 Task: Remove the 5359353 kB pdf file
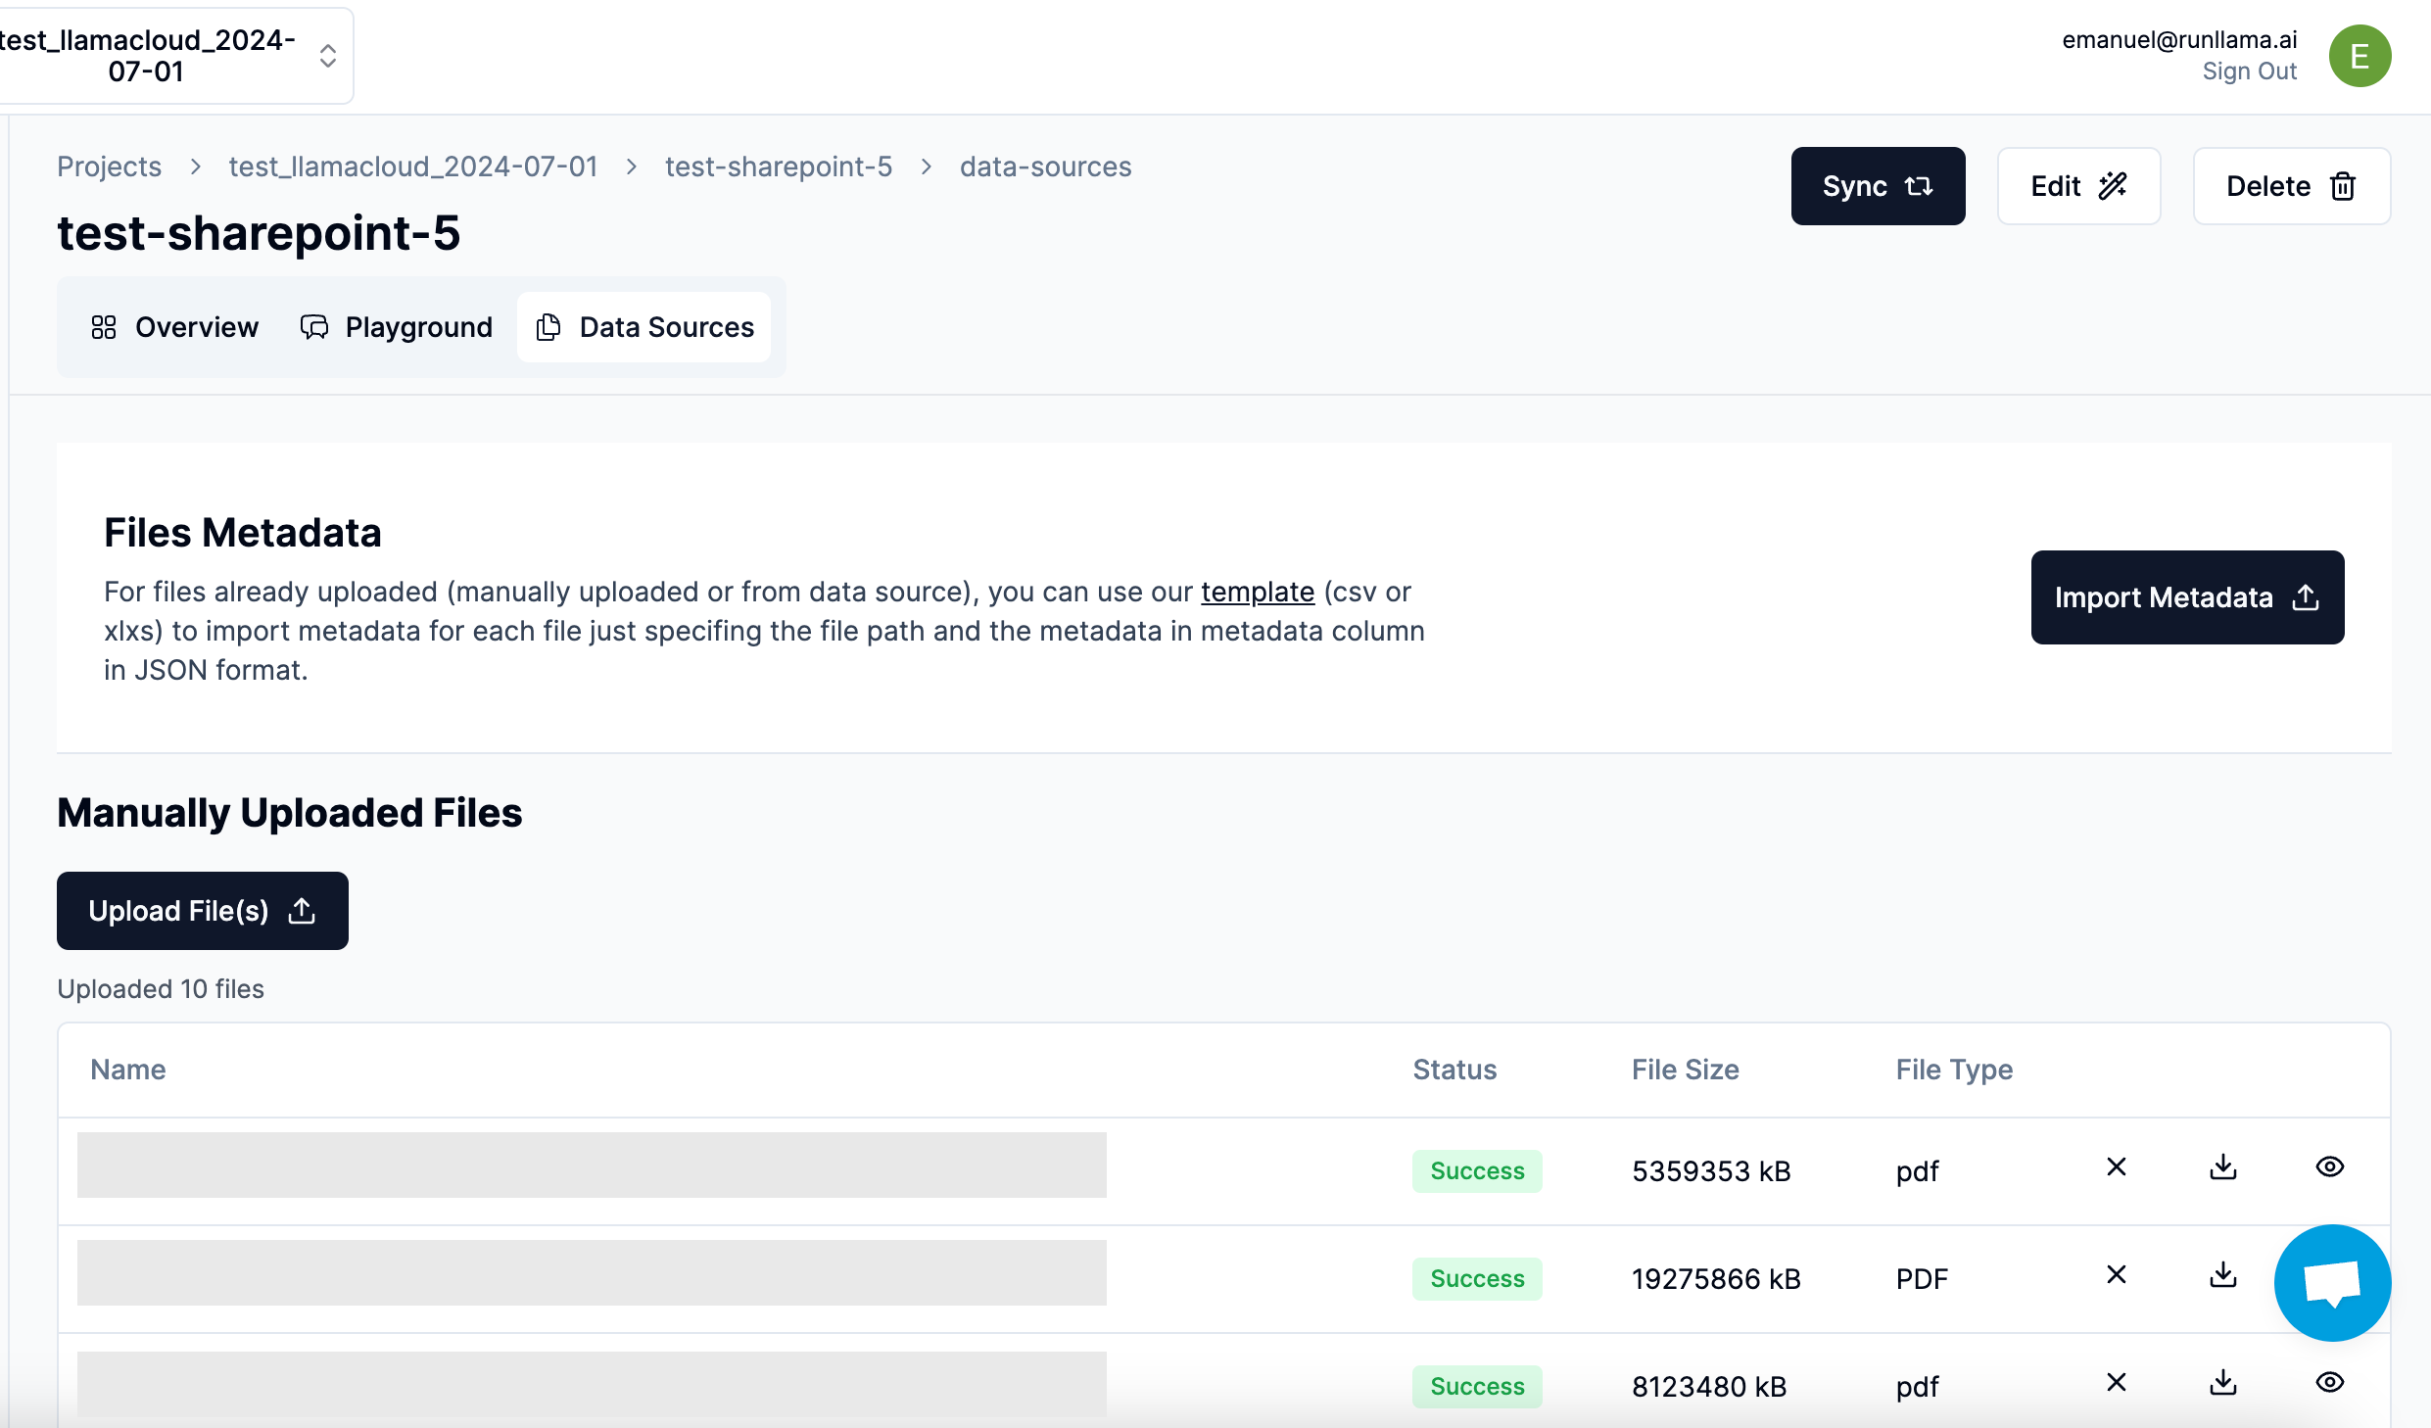[x=2116, y=1166]
